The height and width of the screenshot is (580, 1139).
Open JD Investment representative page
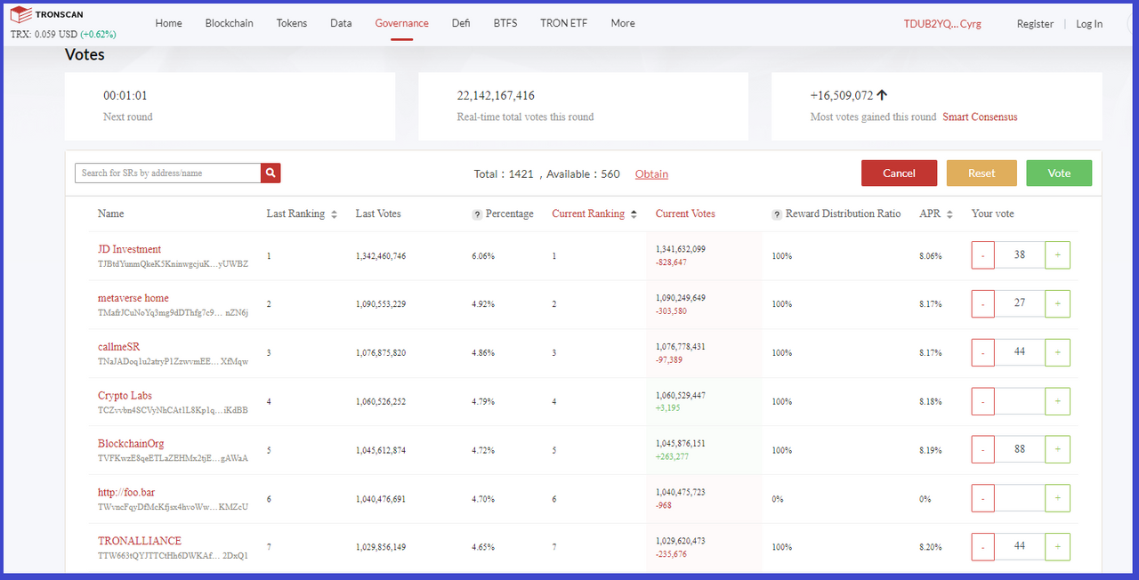(130, 249)
